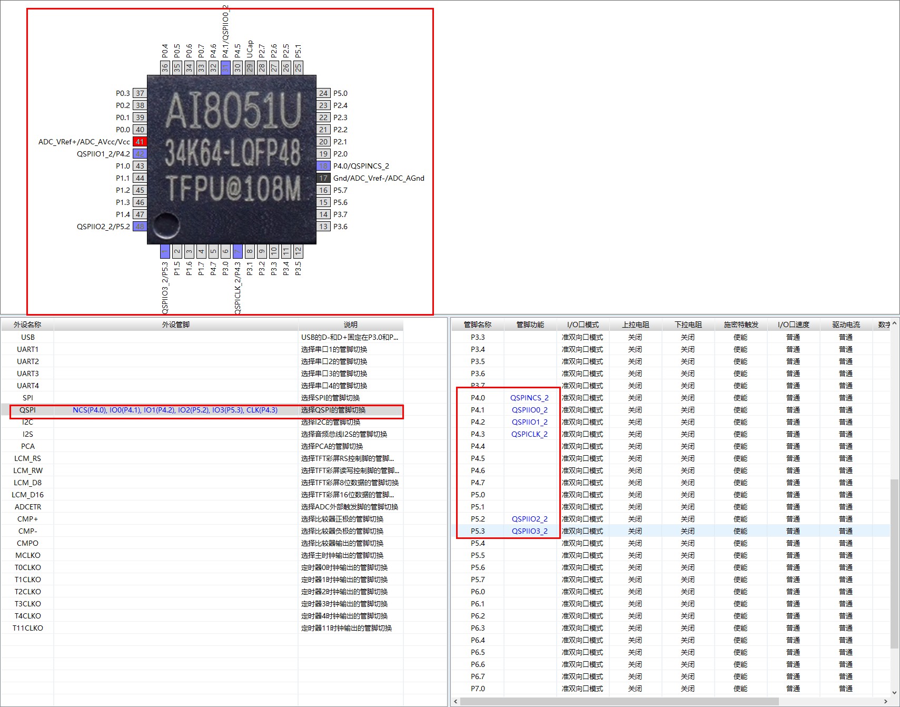Click pin 16 (P5.7) on the chip
The width and height of the screenshot is (900, 707).
coord(323,190)
